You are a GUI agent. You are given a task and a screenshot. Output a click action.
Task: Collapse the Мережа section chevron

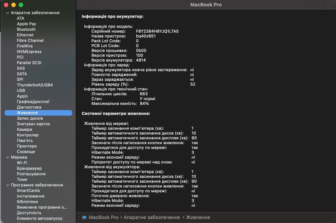pos(7,157)
